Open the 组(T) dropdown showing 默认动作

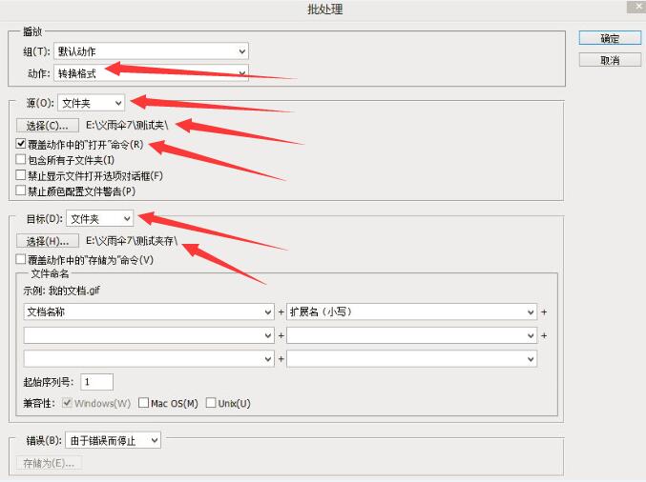pyautogui.click(x=151, y=51)
